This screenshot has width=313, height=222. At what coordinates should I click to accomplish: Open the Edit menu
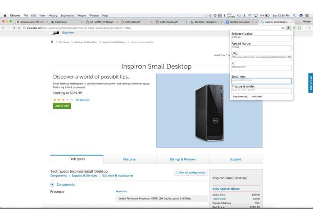pos(33,15)
